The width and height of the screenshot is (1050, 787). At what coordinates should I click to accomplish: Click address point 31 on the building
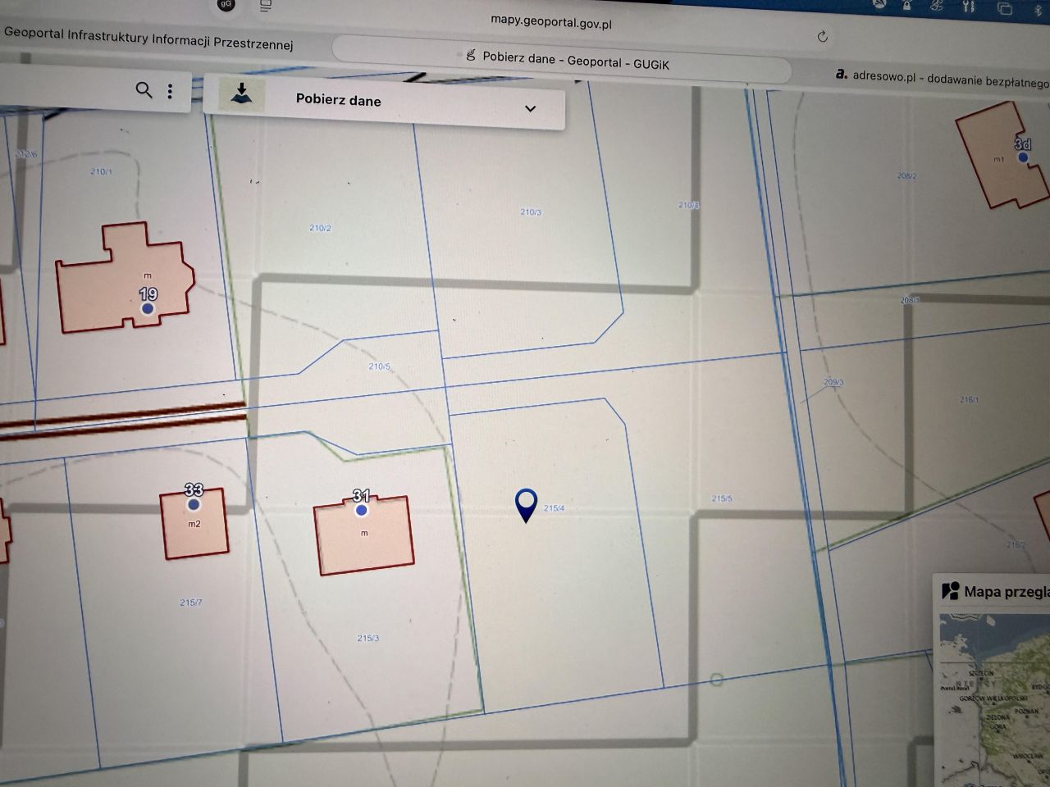coord(361,510)
